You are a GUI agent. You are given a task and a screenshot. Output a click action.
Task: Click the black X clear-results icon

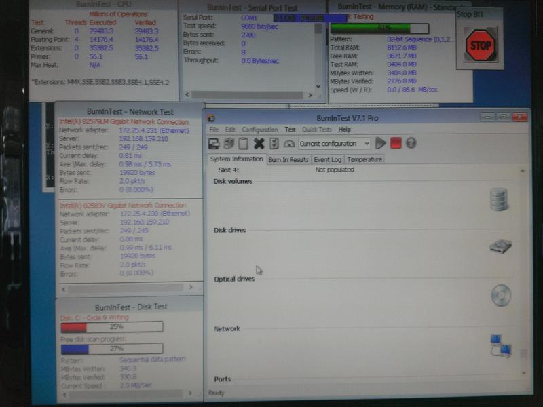pos(259,143)
